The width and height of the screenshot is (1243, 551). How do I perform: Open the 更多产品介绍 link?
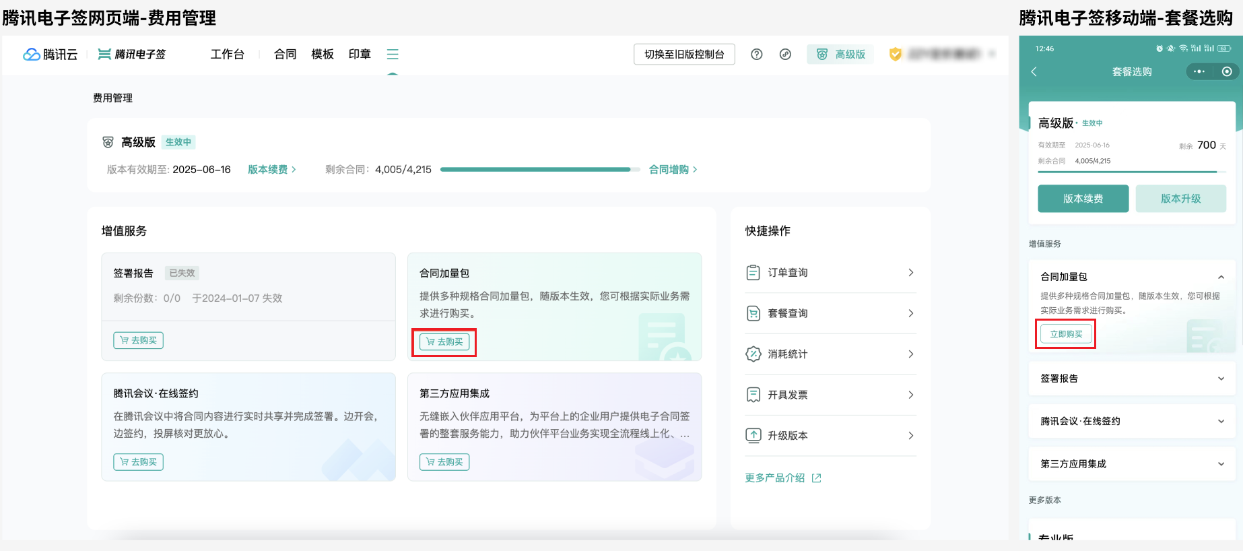point(775,478)
